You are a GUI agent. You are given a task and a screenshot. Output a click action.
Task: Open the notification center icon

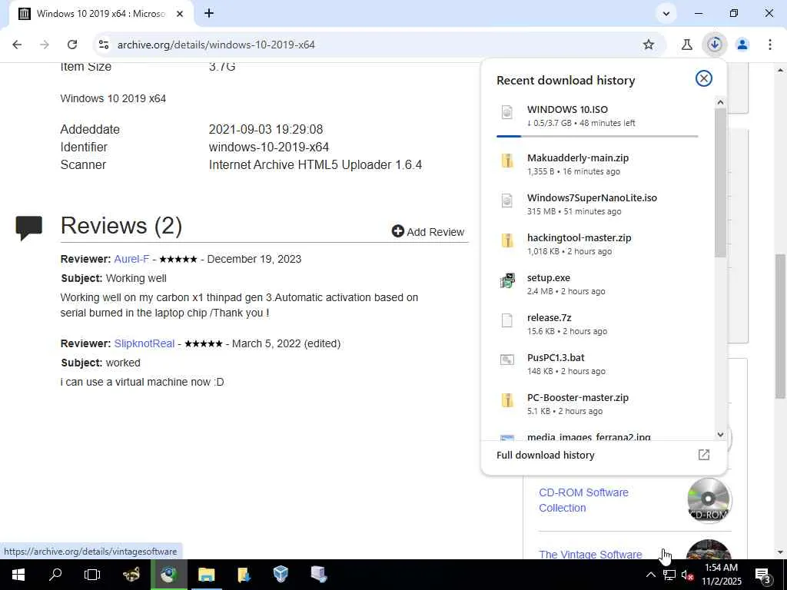tap(763, 575)
